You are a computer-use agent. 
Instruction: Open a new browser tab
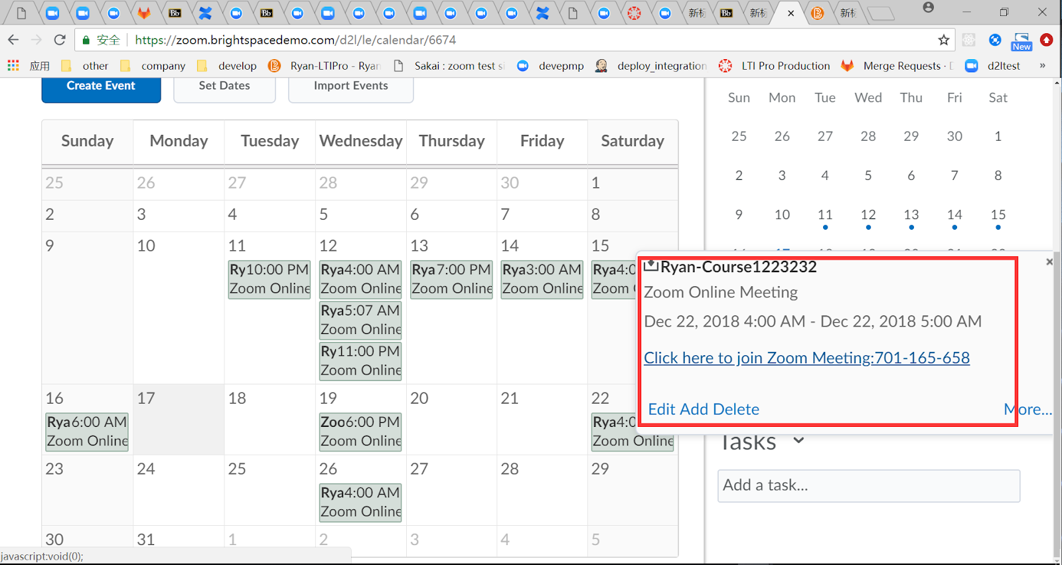tap(881, 13)
